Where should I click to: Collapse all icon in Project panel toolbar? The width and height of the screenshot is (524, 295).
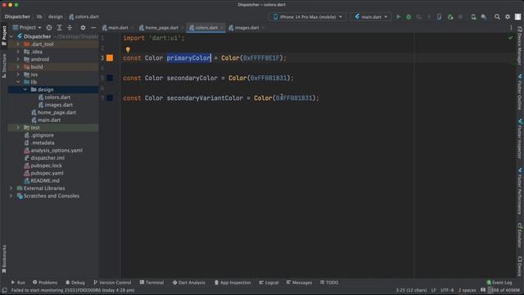[x=70, y=28]
